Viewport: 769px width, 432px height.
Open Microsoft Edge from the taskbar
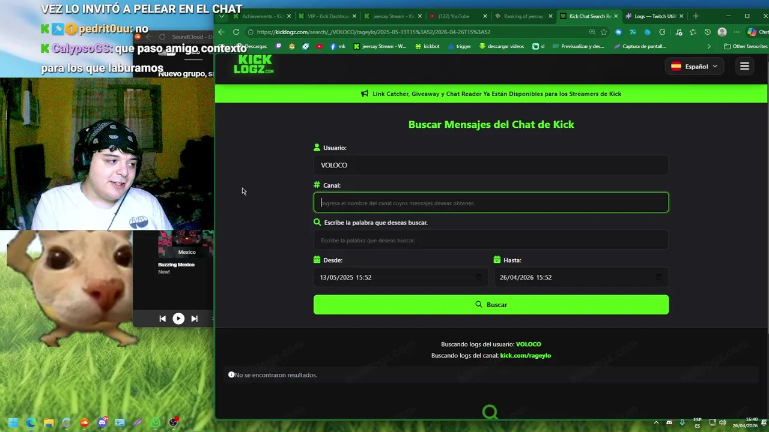[x=31, y=422]
